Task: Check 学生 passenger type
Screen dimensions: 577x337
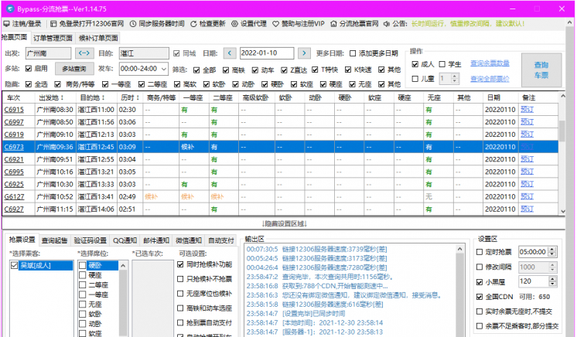Action: (x=442, y=64)
